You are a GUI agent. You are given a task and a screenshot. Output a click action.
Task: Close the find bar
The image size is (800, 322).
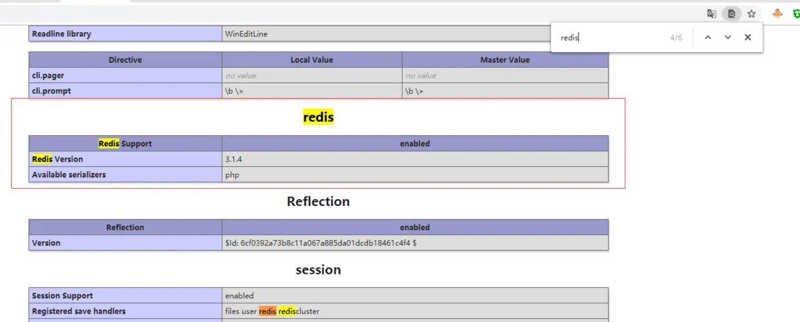(x=748, y=37)
